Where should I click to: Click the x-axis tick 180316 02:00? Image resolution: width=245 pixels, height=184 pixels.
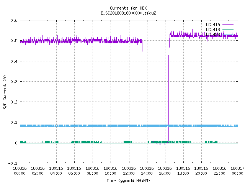click(38, 171)
